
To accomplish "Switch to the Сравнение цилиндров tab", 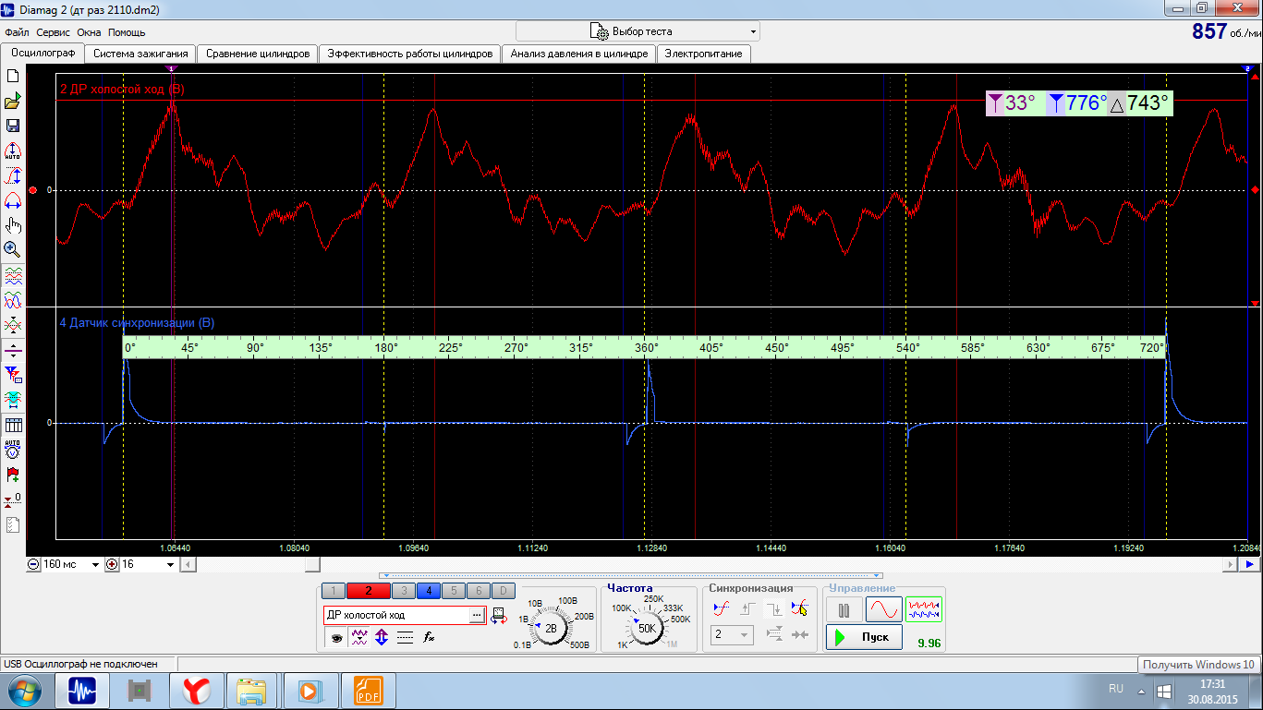I will [258, 54].
